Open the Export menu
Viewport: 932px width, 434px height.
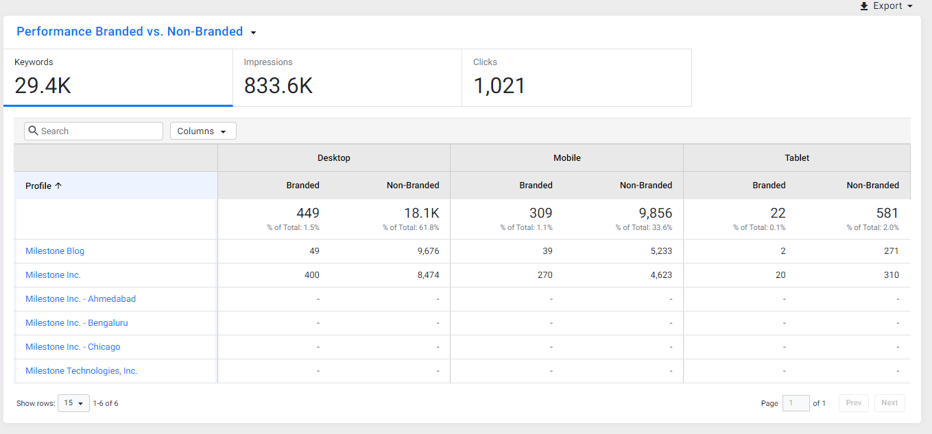[x=887, y=6]
